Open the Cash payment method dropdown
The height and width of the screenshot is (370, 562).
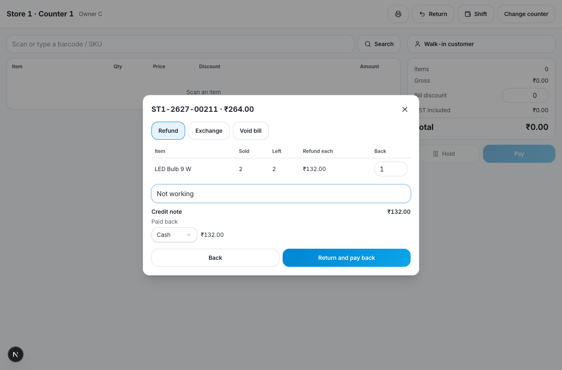coord(174,235)
